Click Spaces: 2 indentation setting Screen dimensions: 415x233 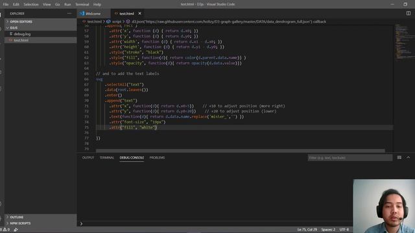tap(328, 230)
